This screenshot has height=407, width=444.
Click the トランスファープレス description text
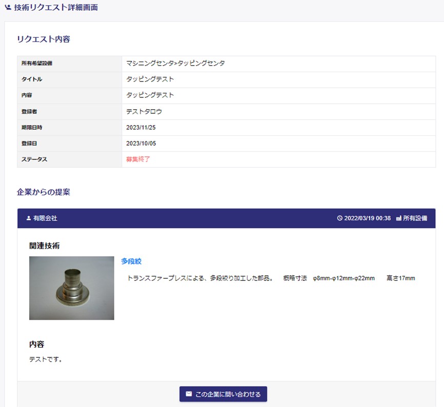click(271, 278)
